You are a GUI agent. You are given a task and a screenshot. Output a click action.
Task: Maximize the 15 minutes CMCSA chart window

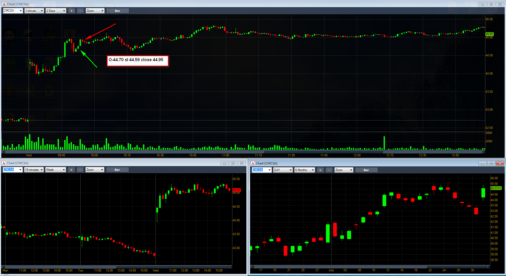(233, 163)
